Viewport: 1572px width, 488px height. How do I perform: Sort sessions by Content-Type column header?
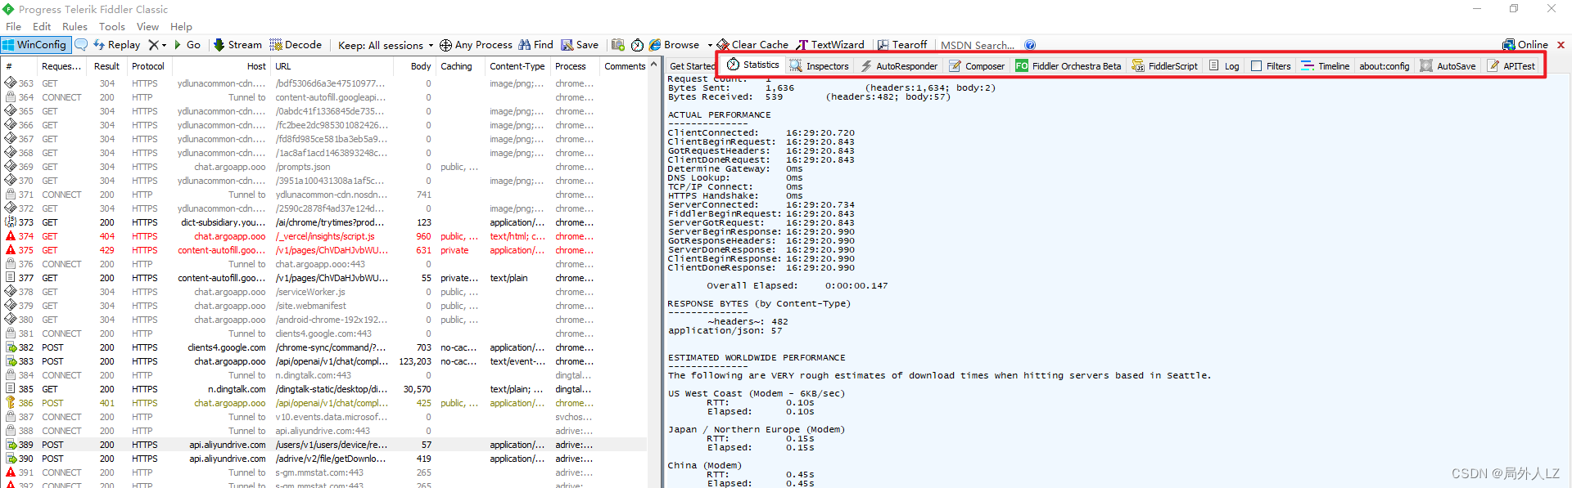[517, 66]
